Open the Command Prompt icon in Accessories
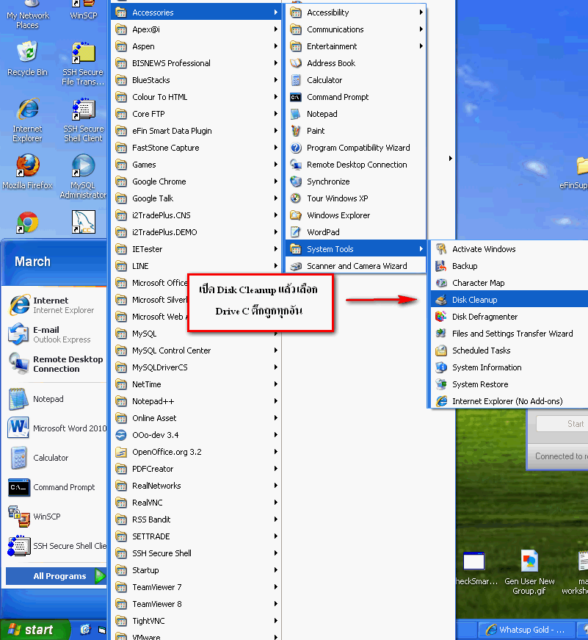This screenshot has width=588, height=640. click(296, 97)
